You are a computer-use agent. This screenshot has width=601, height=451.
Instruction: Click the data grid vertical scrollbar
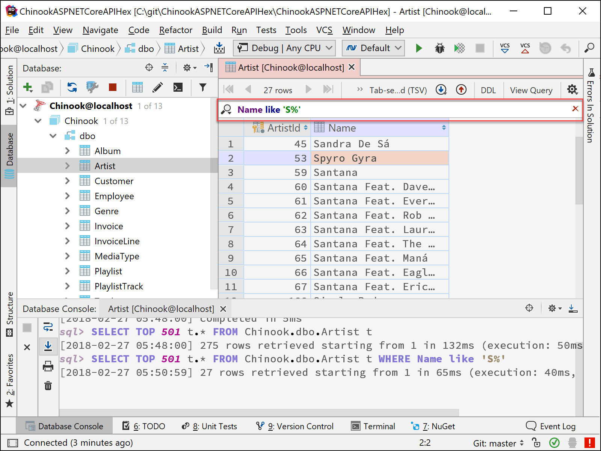click(x=579, y=171)
